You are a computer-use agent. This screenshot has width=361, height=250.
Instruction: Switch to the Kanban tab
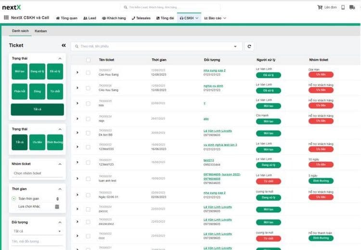41,31
